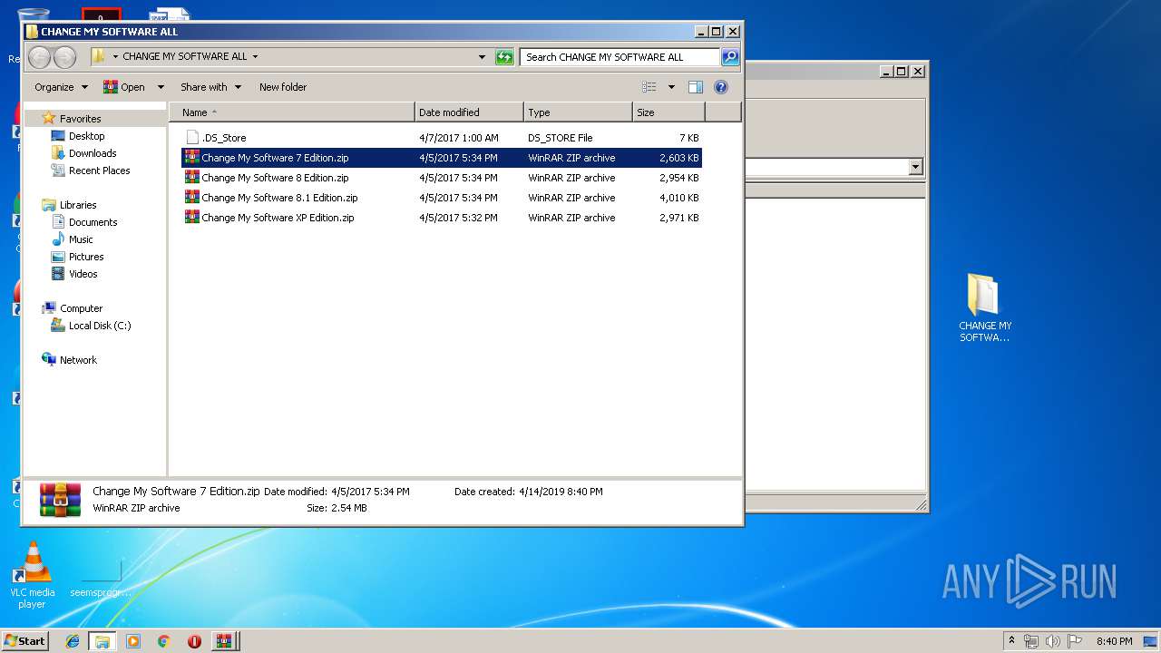Viewport: 1161px width, 653px height.
Task: Click the WinRAR icon of the 8.1 Edition.zip row
Action: 192,197
